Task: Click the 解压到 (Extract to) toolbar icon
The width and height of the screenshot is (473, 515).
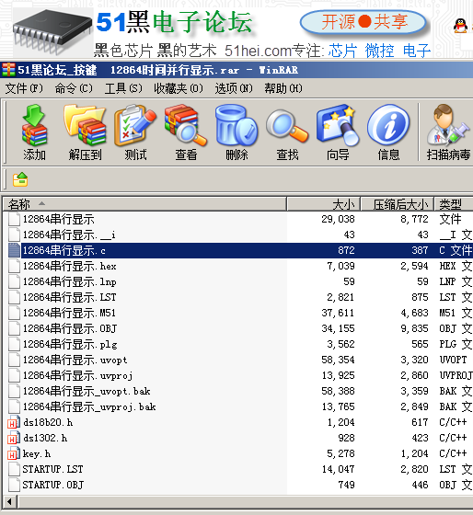Action: (86, 125)
